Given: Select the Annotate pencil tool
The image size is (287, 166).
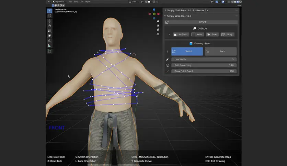Looking at the screenshot, I should [49, 41].
